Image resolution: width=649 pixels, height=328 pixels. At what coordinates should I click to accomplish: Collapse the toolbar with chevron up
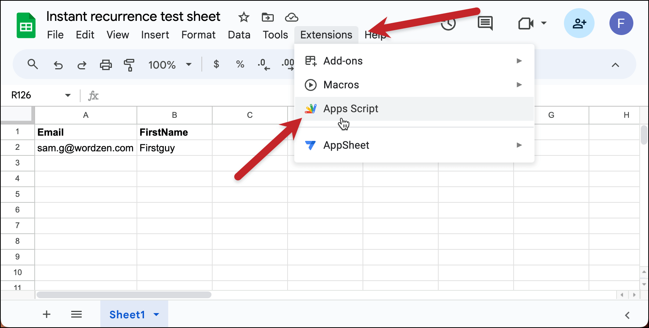click(x=615, y=65)
